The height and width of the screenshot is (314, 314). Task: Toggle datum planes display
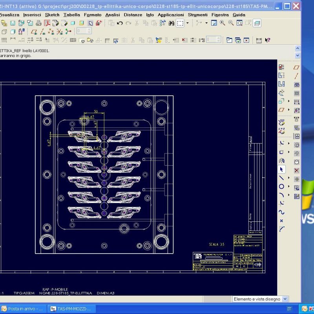tap(34, 32)
